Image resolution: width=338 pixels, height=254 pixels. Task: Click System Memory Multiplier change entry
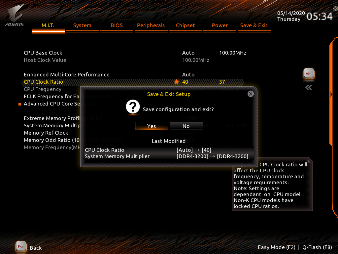pyautogui.click(x=169, y=156)
